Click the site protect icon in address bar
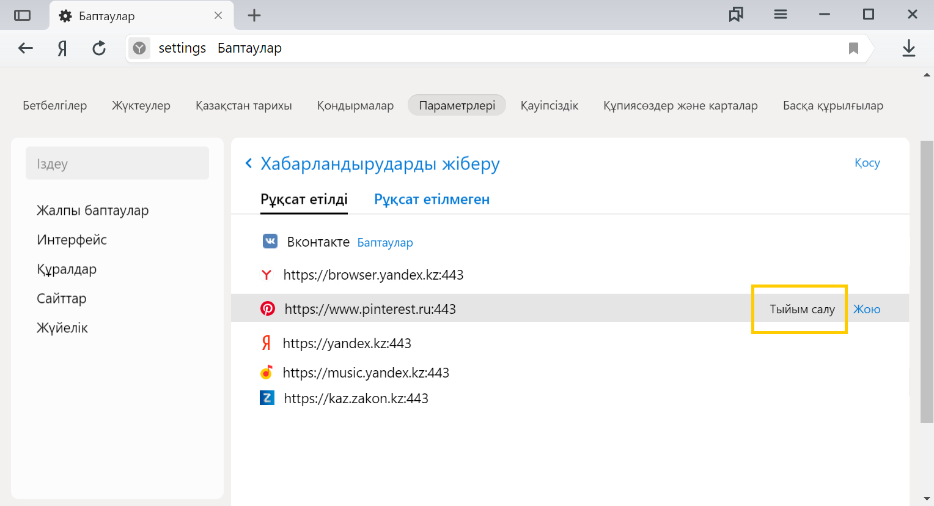This screenshot has height=506, width=934. click(139, 48)
